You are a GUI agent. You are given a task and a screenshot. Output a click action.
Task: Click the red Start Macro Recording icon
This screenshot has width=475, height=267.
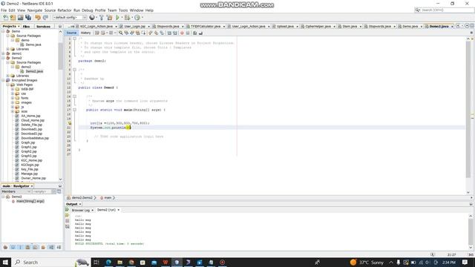point(182,33)
